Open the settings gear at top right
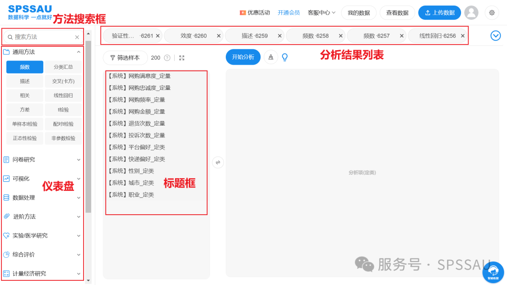 click(492, 13)
